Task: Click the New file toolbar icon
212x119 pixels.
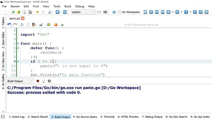Action: pos(5,12)
